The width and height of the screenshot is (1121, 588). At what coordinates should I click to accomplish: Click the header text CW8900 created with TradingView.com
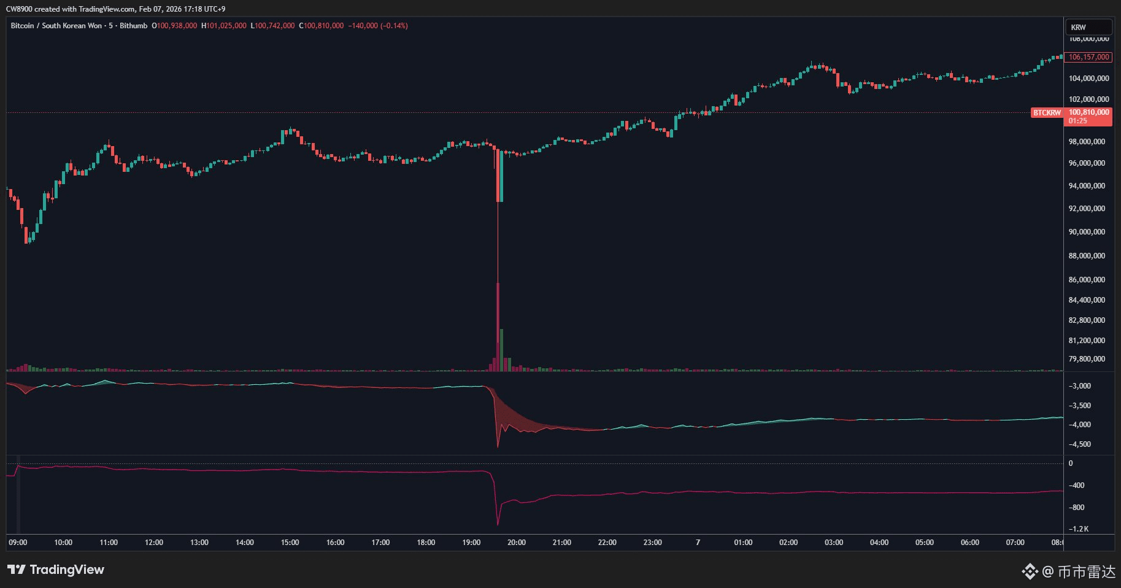click(x=71, y=9)
